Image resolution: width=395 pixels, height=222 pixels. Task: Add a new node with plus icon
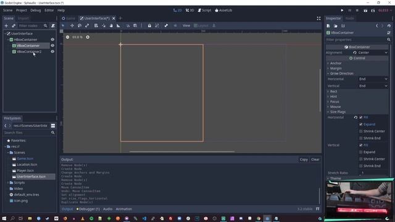pyautogui.click(x=6, y=26)
